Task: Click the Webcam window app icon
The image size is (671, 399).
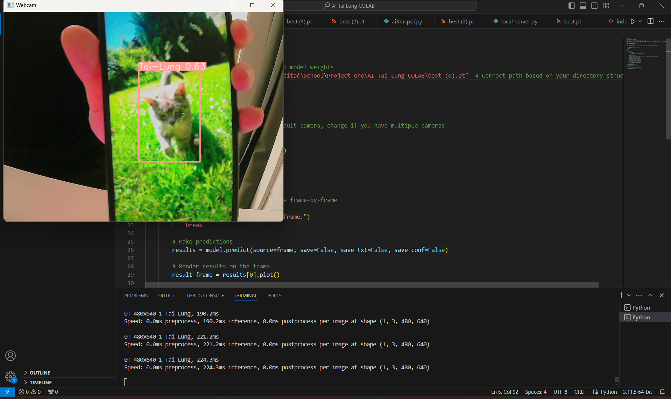Action: tap(10, 5)
